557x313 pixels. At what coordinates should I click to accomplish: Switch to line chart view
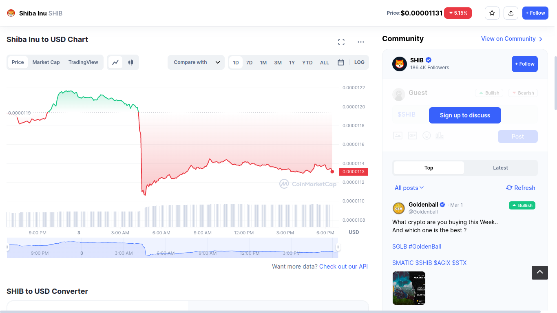click(115, 62)
